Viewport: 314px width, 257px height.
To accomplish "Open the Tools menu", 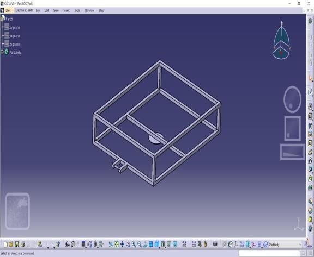I will pyautogui.click(x=77, y=10).
